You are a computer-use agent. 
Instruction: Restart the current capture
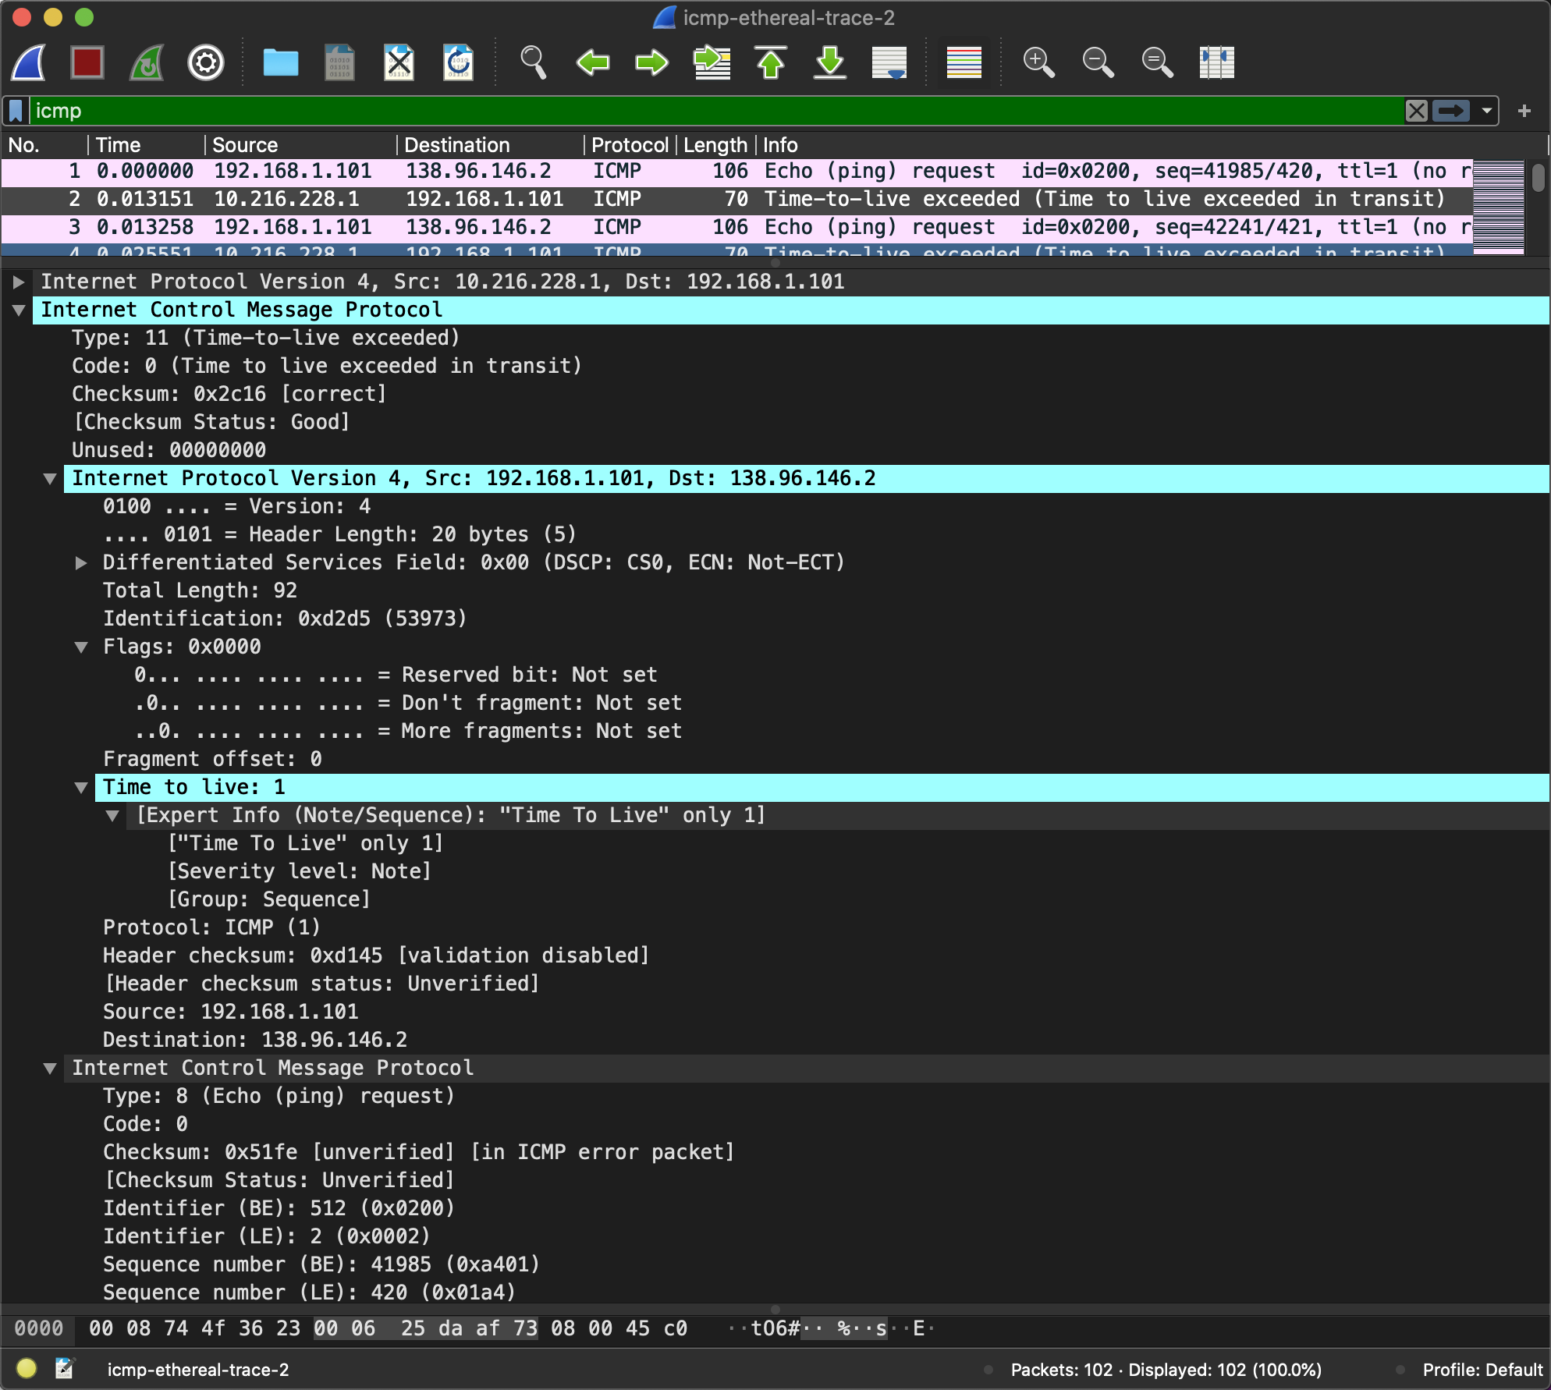point(147,62)
